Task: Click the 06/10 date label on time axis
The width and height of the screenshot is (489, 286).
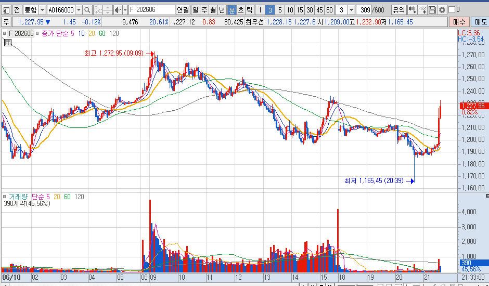Action: (11, 277)
